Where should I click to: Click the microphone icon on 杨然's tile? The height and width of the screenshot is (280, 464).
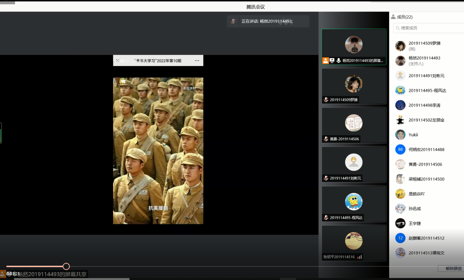tap(338, 61)
